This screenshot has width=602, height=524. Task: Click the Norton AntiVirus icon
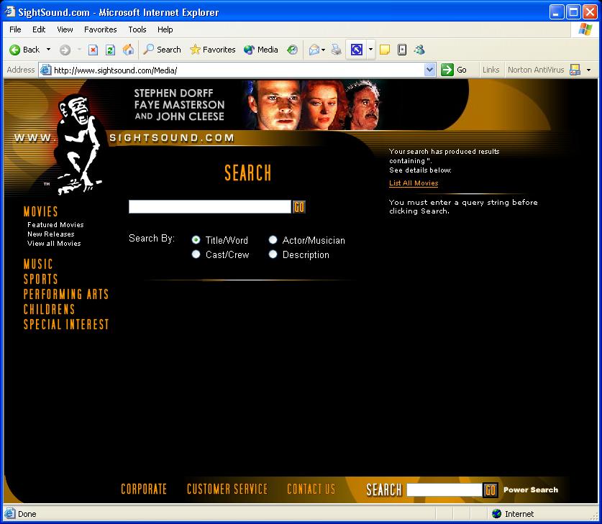click(x=575, y=70)
